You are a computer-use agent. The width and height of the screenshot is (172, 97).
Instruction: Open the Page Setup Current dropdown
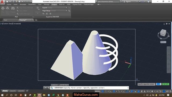coord(55,11)
